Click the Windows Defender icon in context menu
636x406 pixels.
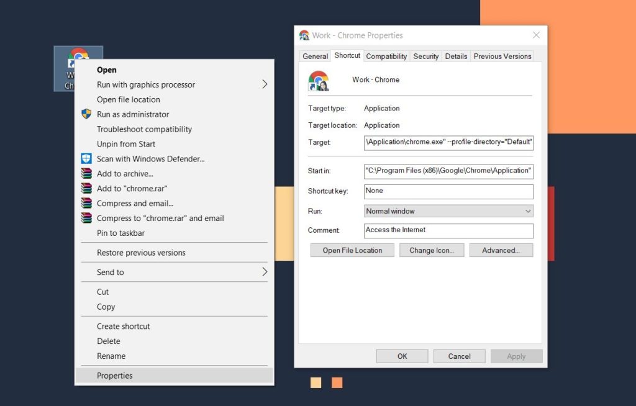click(x=86, y=159)
